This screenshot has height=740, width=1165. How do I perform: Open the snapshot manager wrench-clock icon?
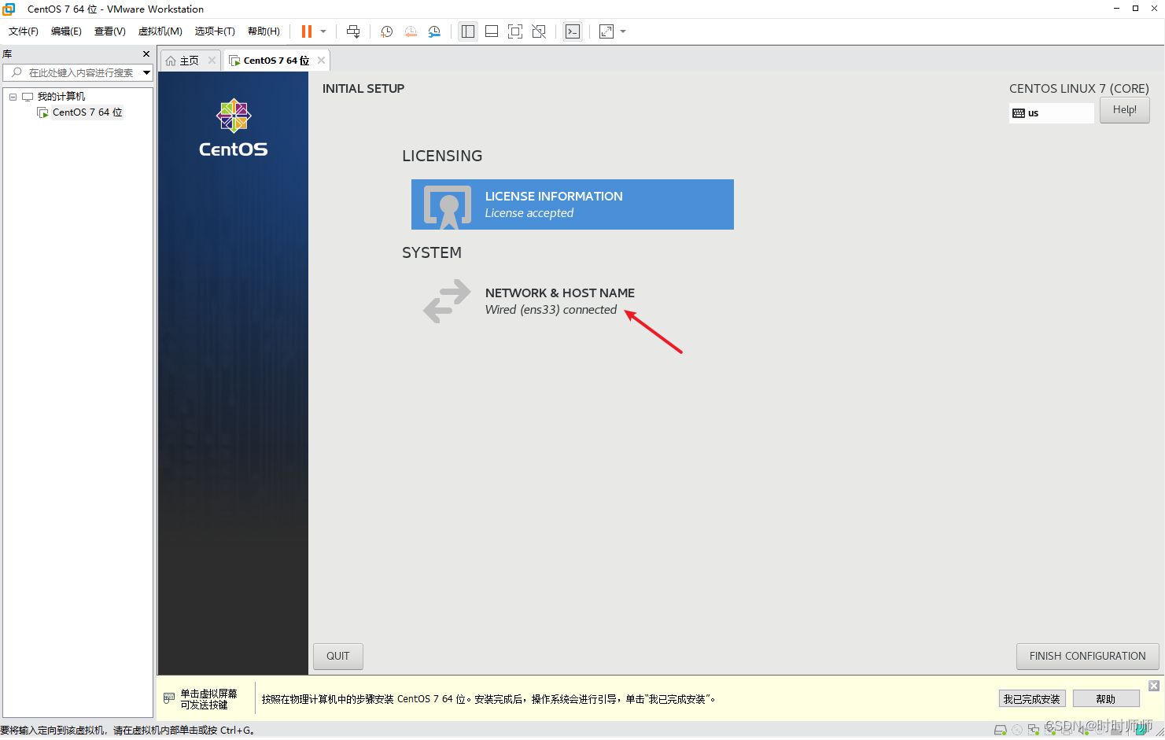tap(434, 31)
